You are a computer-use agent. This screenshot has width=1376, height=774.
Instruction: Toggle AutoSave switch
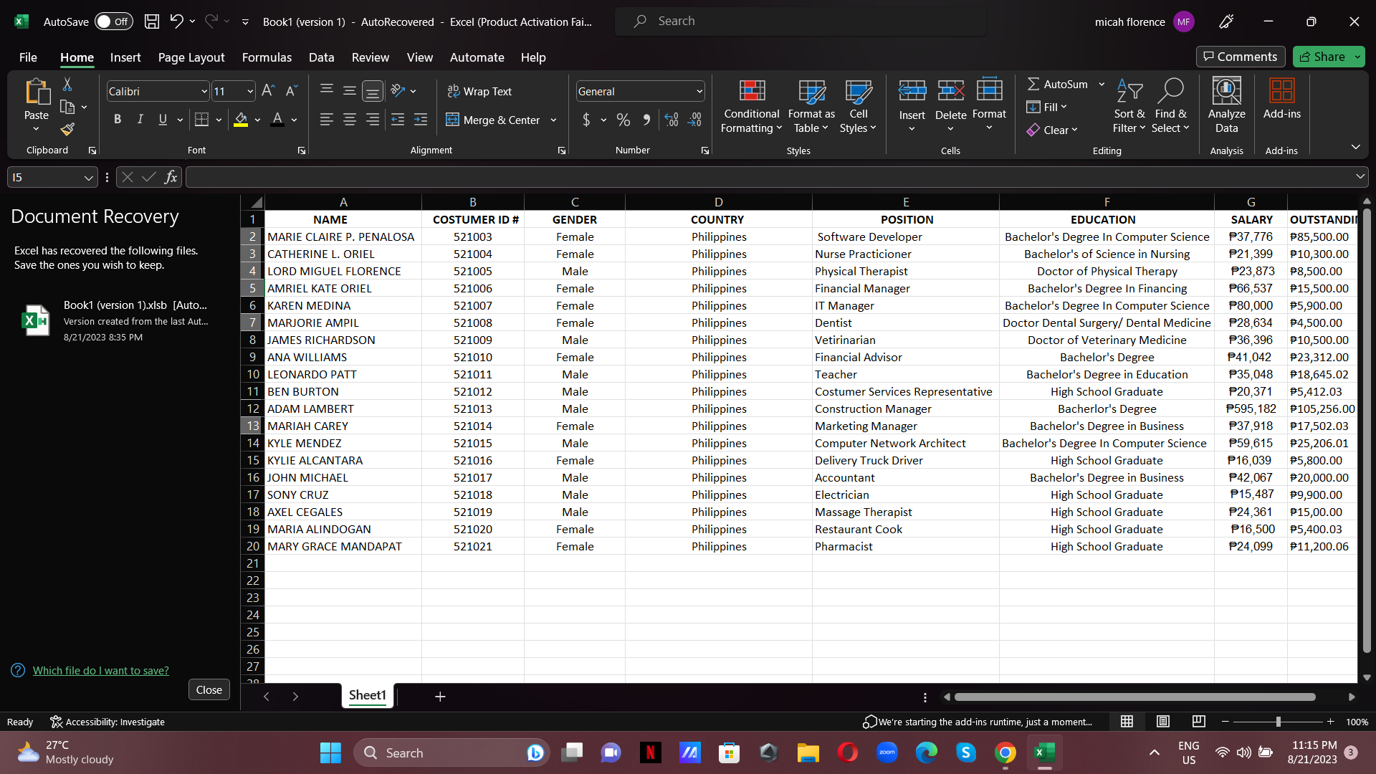[114, 21]
